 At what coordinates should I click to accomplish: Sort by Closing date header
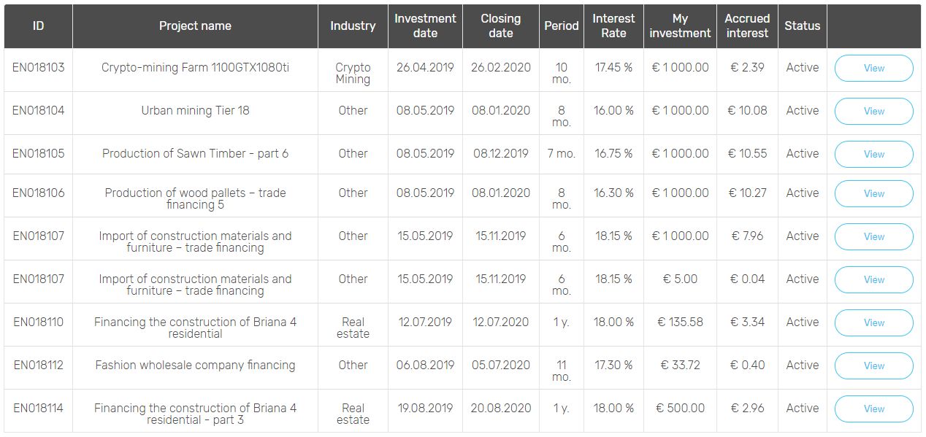tap(501, 26)
